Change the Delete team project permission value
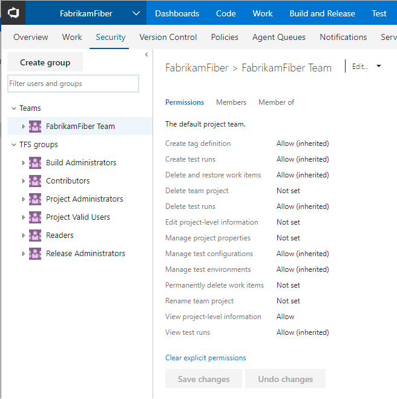 tap(288, 191)
